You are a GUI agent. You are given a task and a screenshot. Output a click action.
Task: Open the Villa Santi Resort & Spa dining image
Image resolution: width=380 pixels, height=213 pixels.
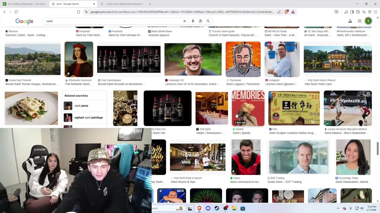(x=198, y=157)
